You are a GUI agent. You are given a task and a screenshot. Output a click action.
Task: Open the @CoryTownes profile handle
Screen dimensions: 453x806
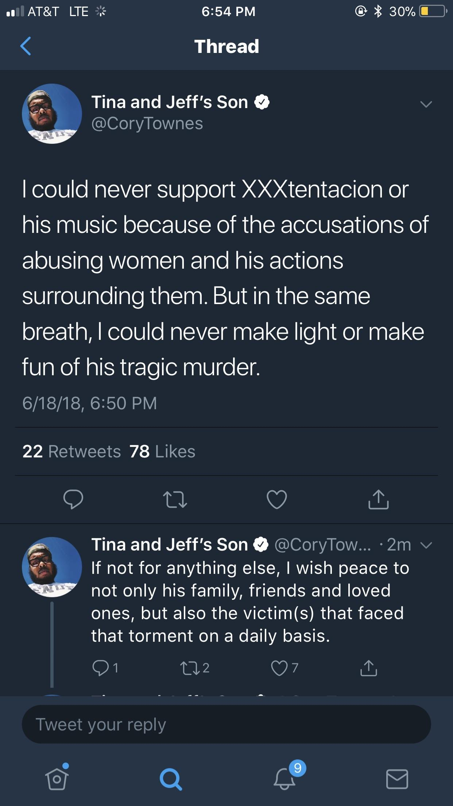point(147,123)
